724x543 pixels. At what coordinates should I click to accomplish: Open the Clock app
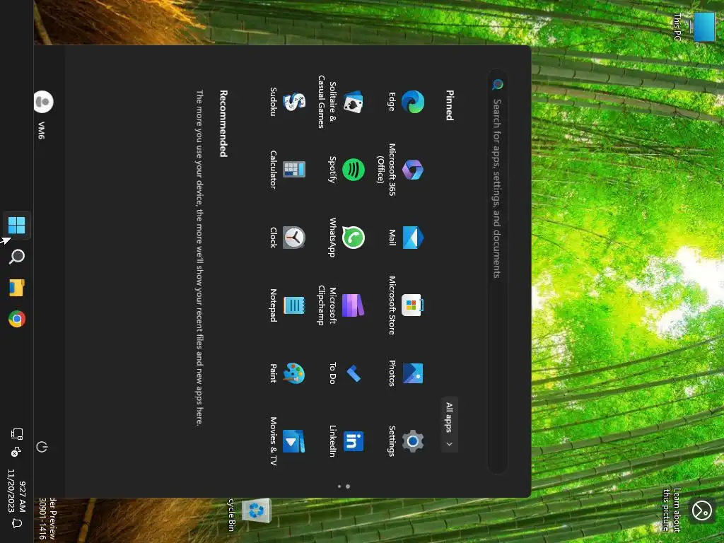pos(288,238)
